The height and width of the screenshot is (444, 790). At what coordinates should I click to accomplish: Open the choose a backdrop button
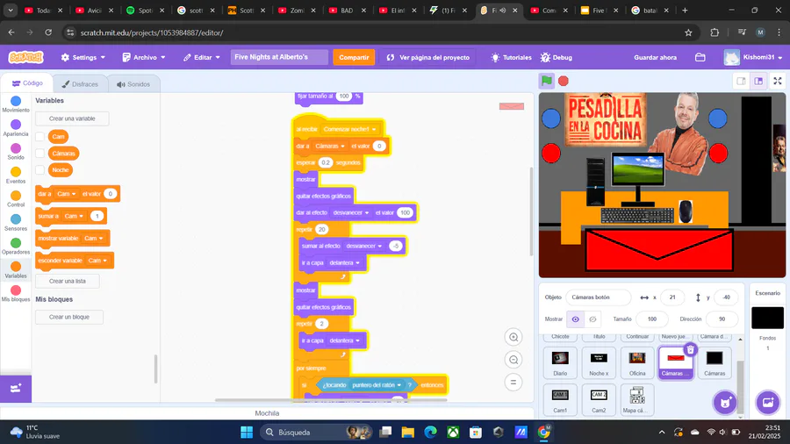[x=768, y=402]
